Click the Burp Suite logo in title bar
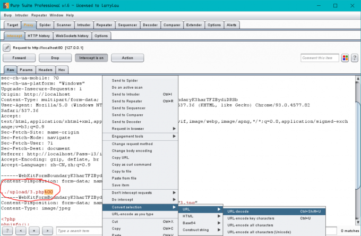This screenshot has width=361, height=236. click(6, 5)
